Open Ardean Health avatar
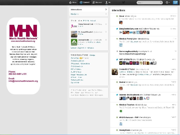 74,42
